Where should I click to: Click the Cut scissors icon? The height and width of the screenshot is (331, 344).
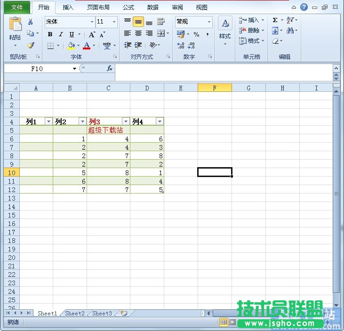click(31, 22)
